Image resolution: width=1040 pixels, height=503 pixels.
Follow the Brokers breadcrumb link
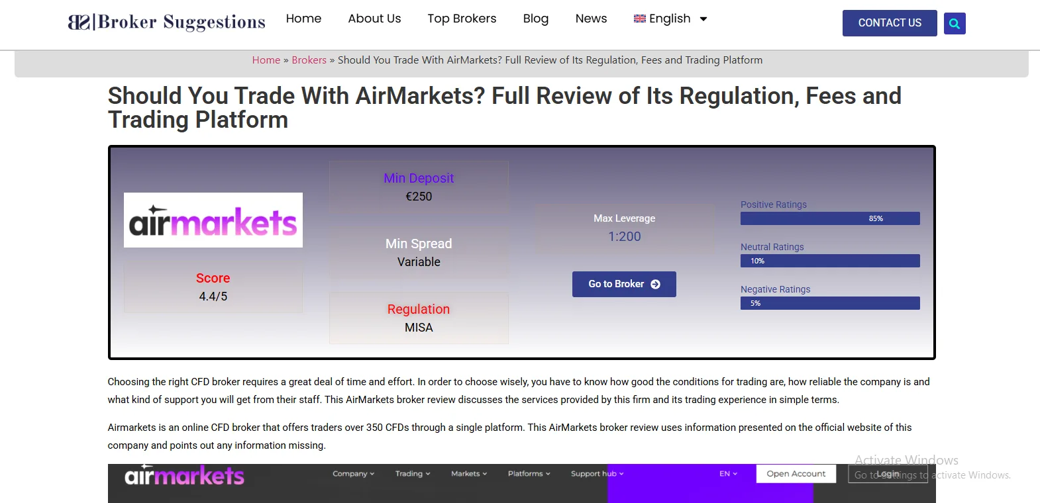[x=309, y=60]
